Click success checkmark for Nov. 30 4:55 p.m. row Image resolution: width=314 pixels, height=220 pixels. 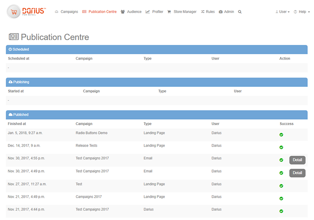(x=281, y=160)
